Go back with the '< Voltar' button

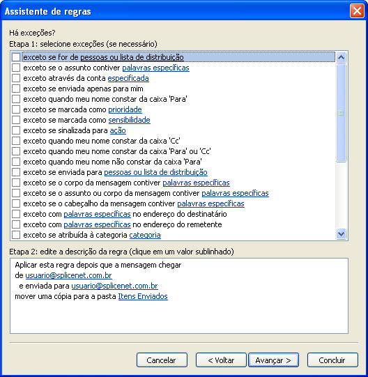pyautogui.click(x=221, y=360)
